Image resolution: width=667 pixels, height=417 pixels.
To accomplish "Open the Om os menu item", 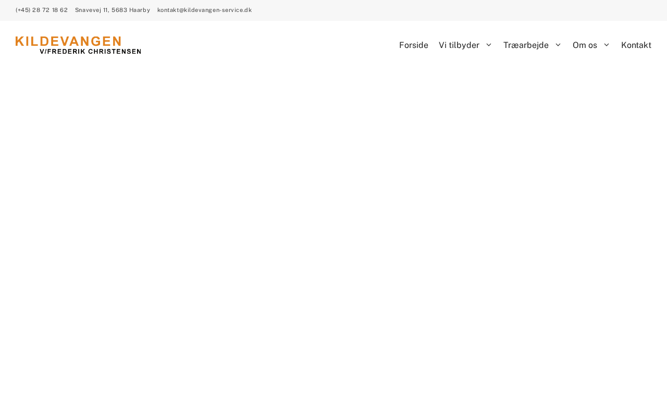I will pyautogui.click(x=585, y=45).
